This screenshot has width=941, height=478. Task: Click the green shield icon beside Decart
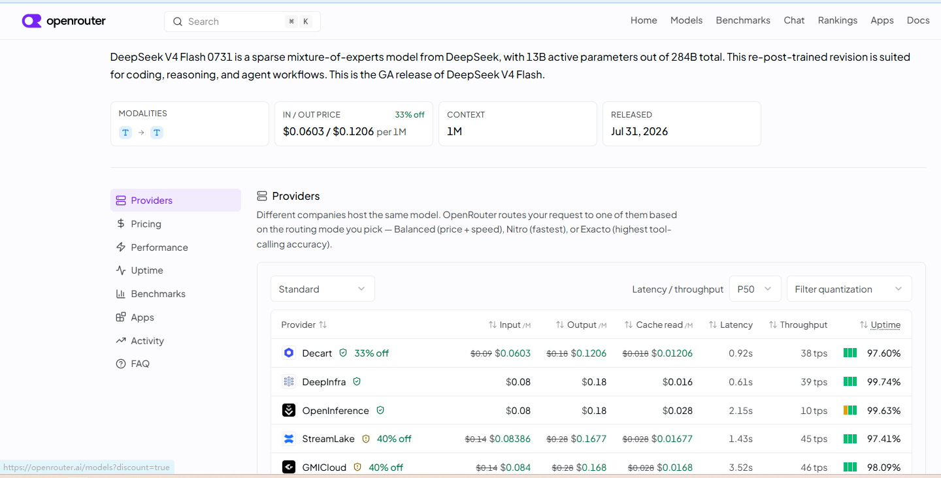343,353
